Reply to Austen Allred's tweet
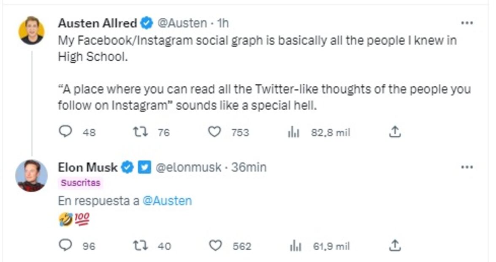The height and width of the screenshot is (262, 496). click(x=65, y=132)
